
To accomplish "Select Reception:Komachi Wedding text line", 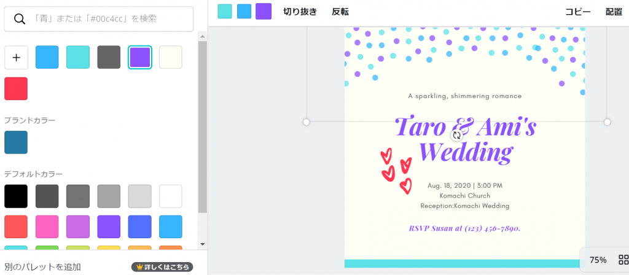I will pyautogui.click(x=464, y=206).
